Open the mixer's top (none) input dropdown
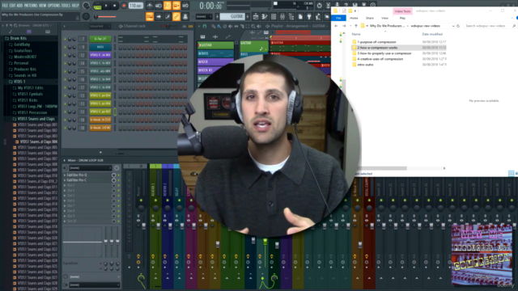This screenshot has width=518, height=291. point(90,168)
